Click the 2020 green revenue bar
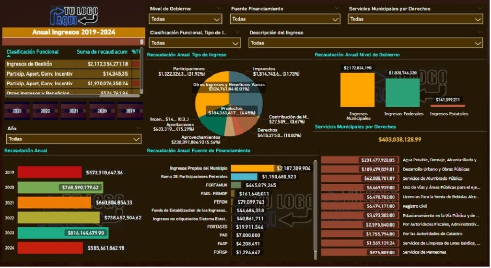This screenshot has width=491, height=268. click(60, 188)
